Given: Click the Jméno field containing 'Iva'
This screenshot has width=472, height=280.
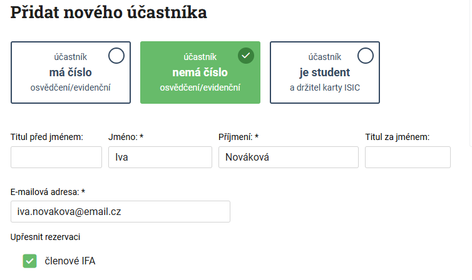Looking at the screenshot, I should pyautogui.click(x=160, y=157).
